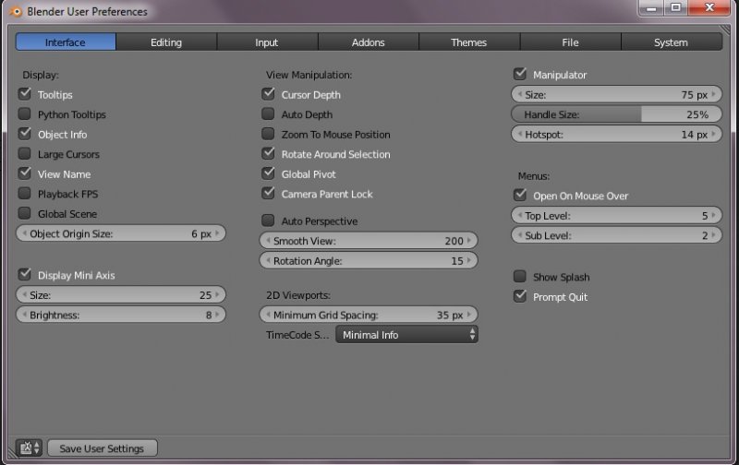Check the Global Scene option

point(25,213)
